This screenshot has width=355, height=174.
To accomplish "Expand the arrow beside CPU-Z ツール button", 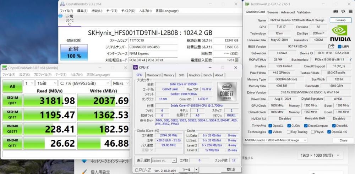I will click(x=197, y=170).
